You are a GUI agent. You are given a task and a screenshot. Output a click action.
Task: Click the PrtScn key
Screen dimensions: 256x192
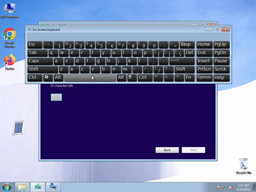204,69
